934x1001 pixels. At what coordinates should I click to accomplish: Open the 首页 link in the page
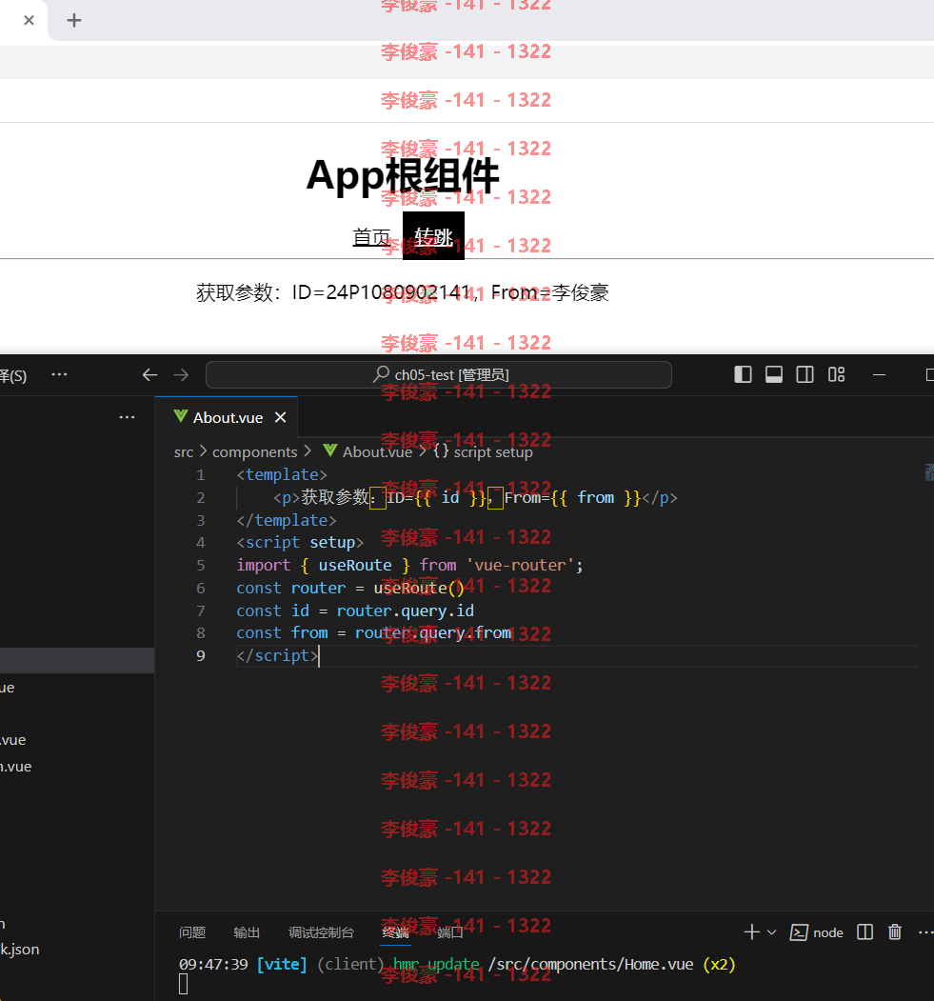click(x=372, y=237)
